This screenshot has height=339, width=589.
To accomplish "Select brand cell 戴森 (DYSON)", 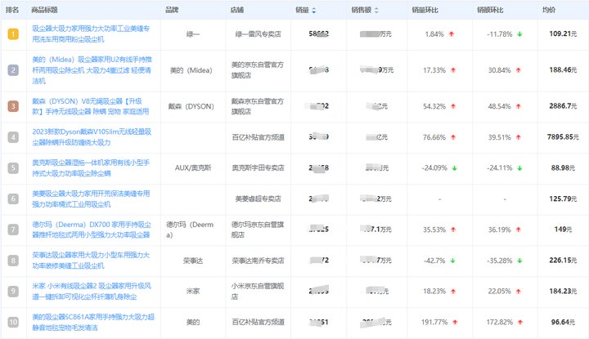I will tap(191, 106).
